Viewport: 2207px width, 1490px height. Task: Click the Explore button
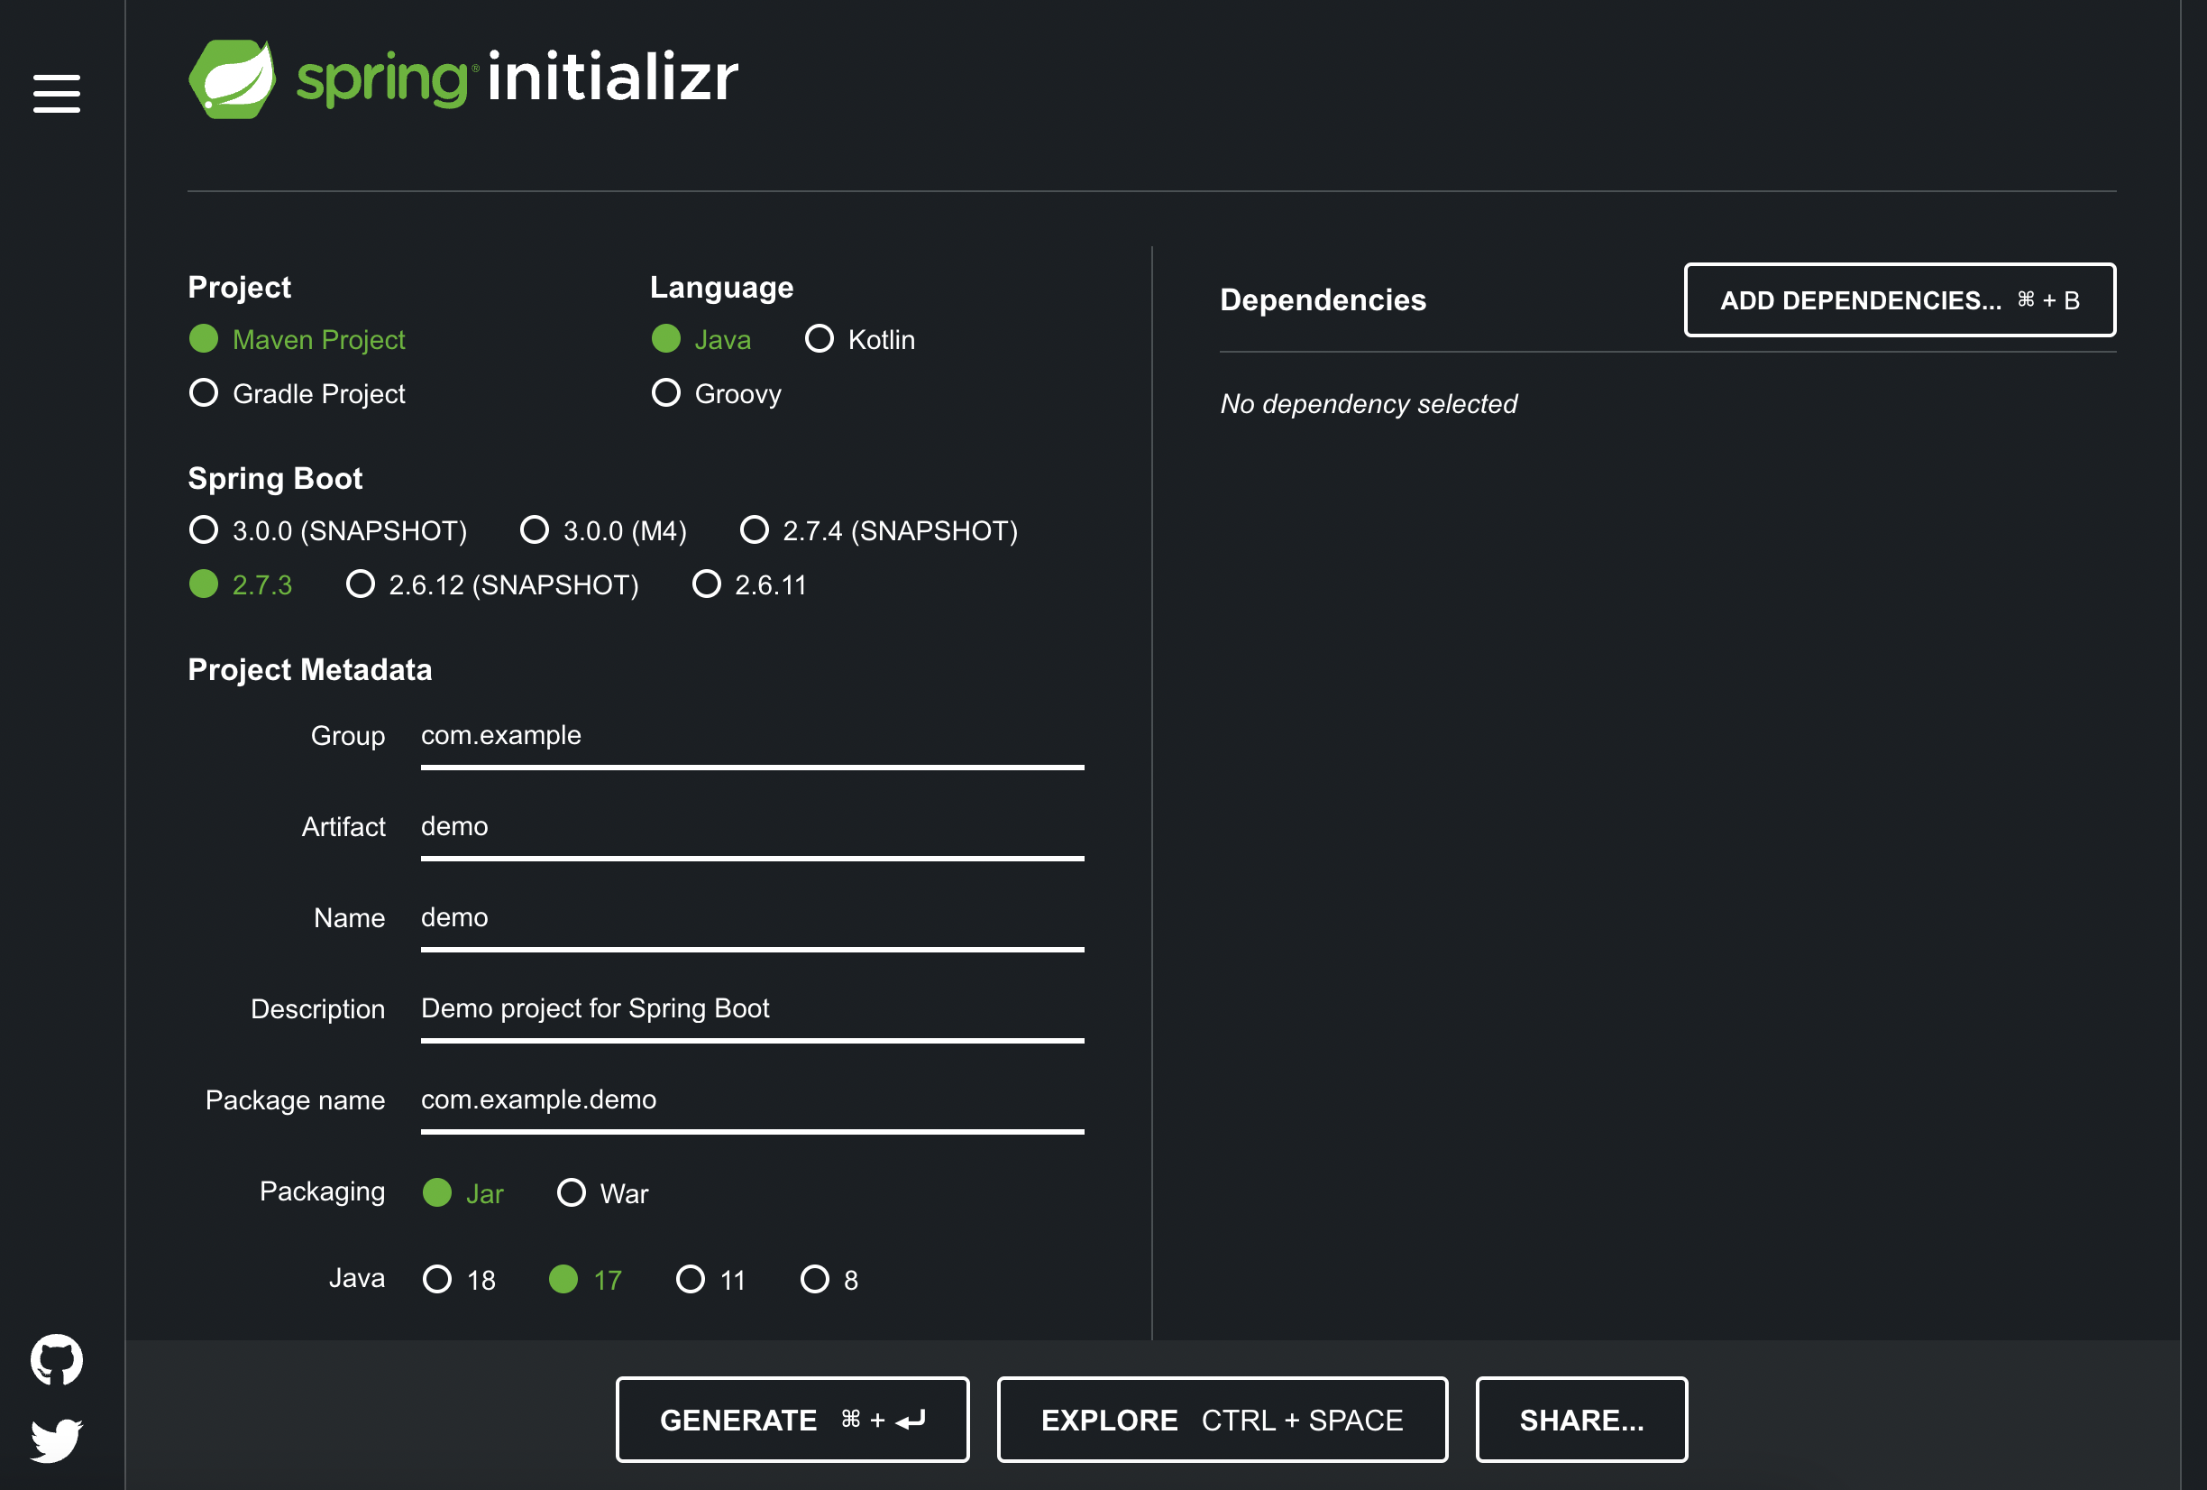pos(1223,1420)
